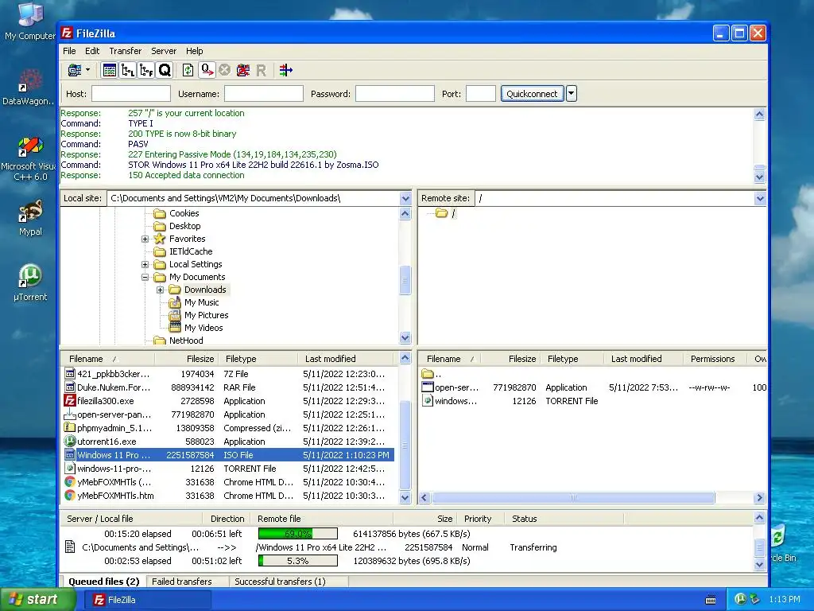
Task: Open the Edit menu
Action: [x=92, y=51]
